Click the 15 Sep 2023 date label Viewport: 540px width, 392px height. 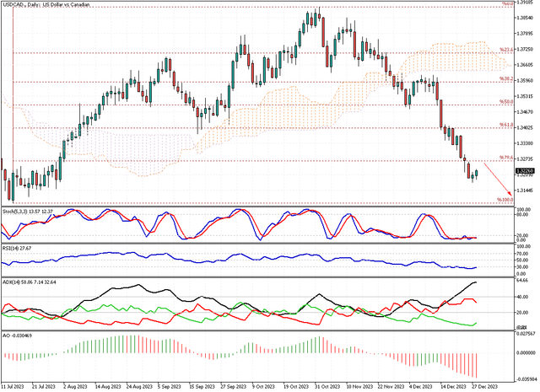point(202,387)
